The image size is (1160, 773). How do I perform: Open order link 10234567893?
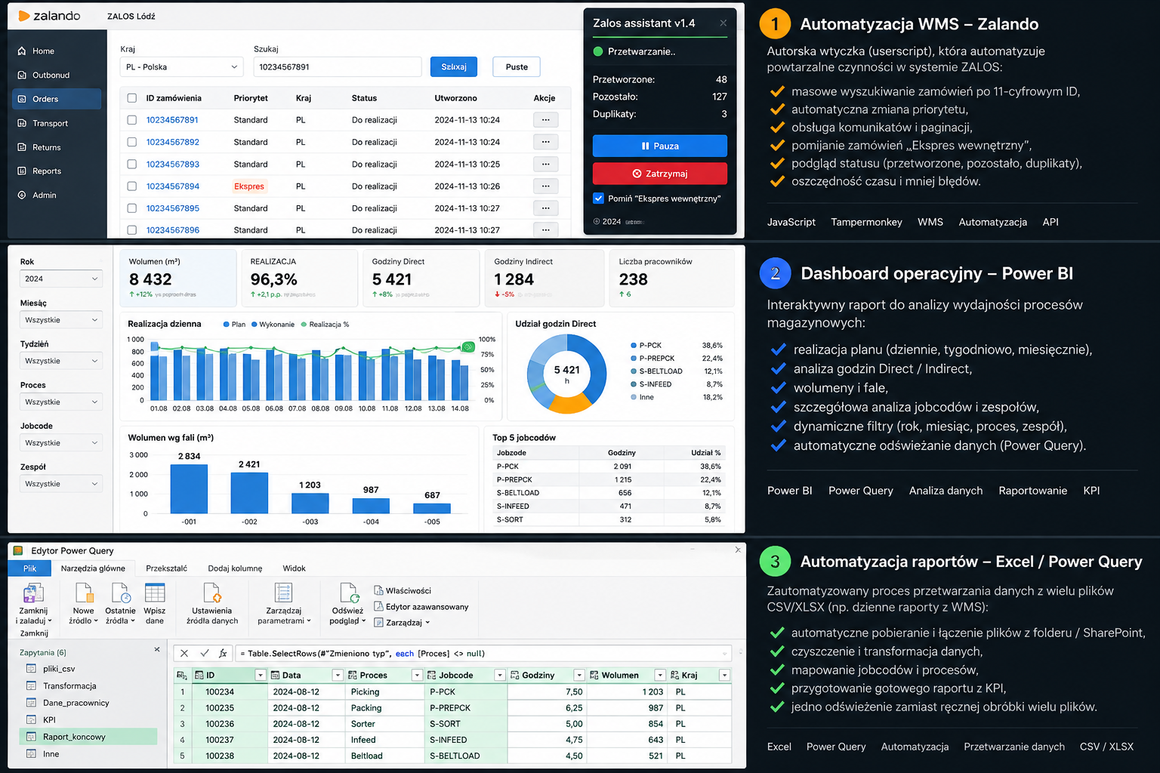(x=173, y=165)
